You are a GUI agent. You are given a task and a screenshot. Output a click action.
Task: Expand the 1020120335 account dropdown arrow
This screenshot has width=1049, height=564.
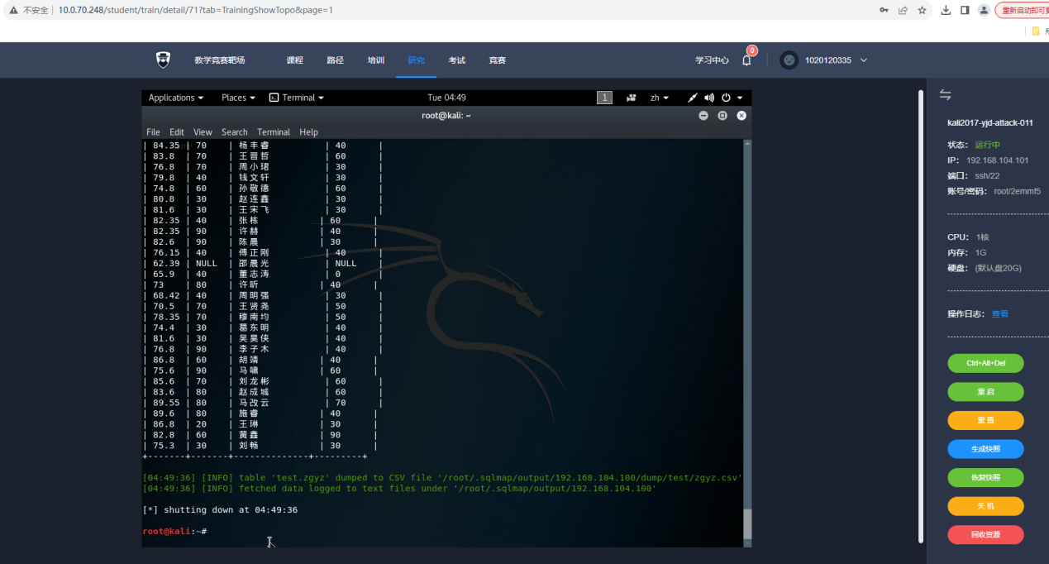(864, 60)
